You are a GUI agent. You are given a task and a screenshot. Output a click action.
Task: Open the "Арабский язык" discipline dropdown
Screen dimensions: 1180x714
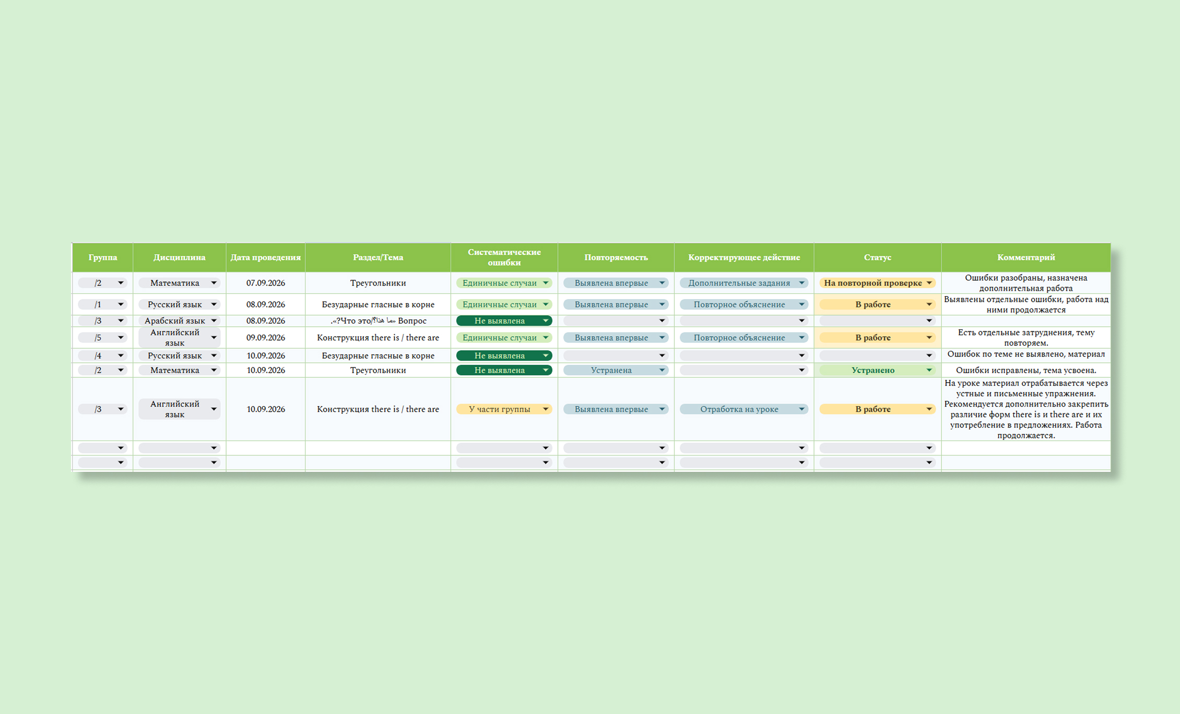click(179, 320)
